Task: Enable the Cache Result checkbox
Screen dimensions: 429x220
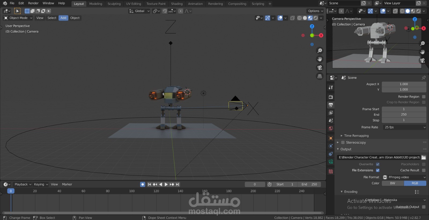Action: [424, 170]
